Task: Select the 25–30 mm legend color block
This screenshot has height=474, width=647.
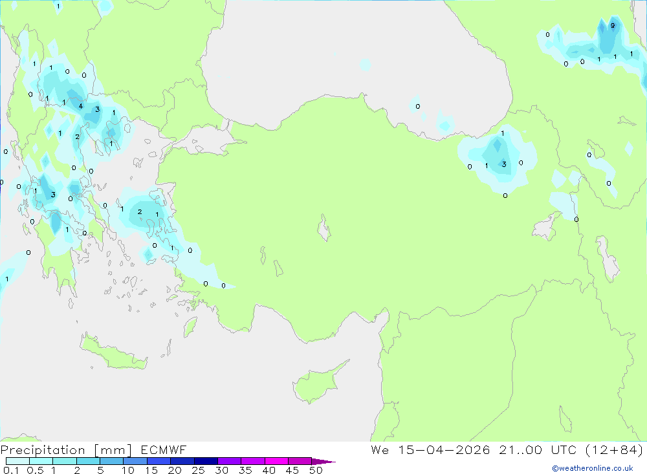Action: tap(206, 461)
